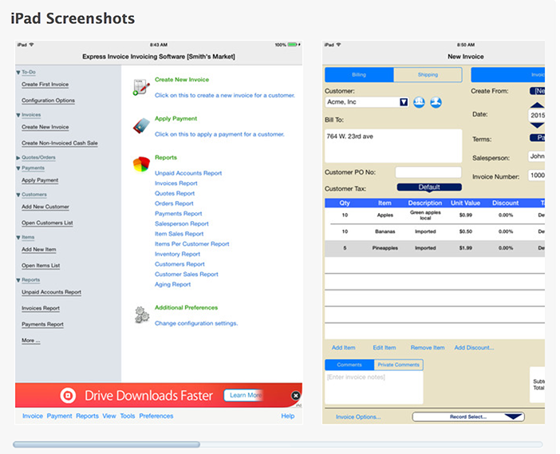Click Change configuration settings link
The height and width of the screenshot is (454, 560).
click(x=196, y=323)
